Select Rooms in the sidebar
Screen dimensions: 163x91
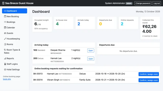[x=15, y=44]
